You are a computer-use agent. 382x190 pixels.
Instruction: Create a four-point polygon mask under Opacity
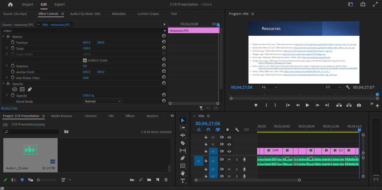point(22,90)
